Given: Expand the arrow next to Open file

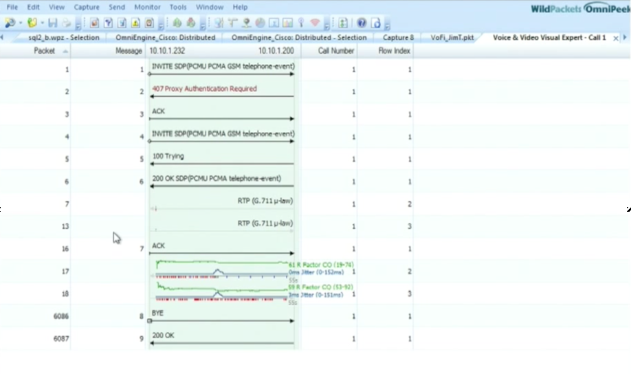Looking at the screenshot, I should (x=42, y=23).
